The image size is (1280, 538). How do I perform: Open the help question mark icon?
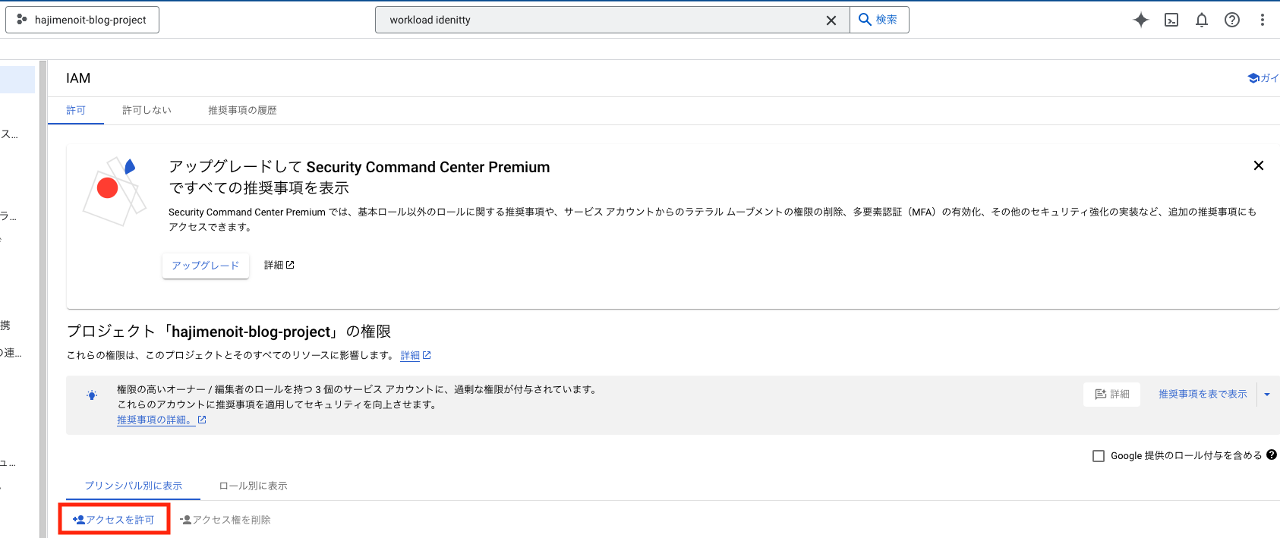1232,20
